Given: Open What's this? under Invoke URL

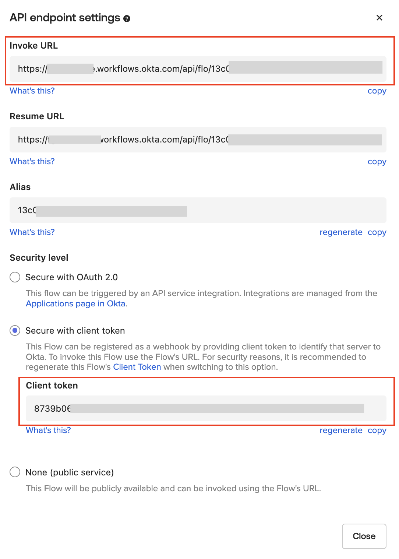Looking at the screenshot, I should [32, 91].
